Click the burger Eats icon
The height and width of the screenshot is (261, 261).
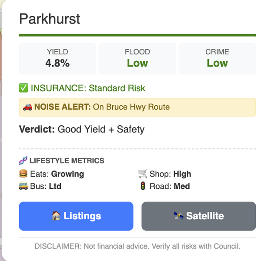23,174
